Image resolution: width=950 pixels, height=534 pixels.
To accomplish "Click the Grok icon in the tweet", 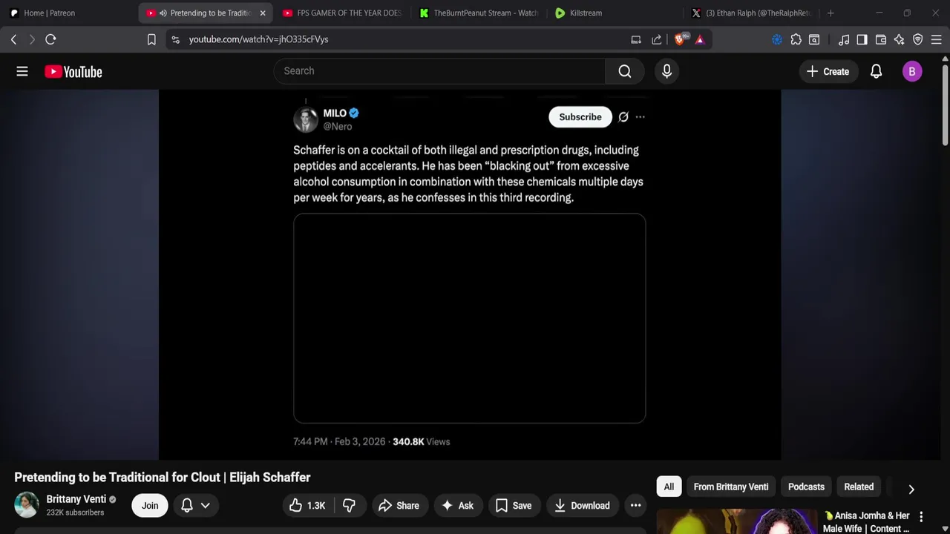I will (x=623, y=117).
